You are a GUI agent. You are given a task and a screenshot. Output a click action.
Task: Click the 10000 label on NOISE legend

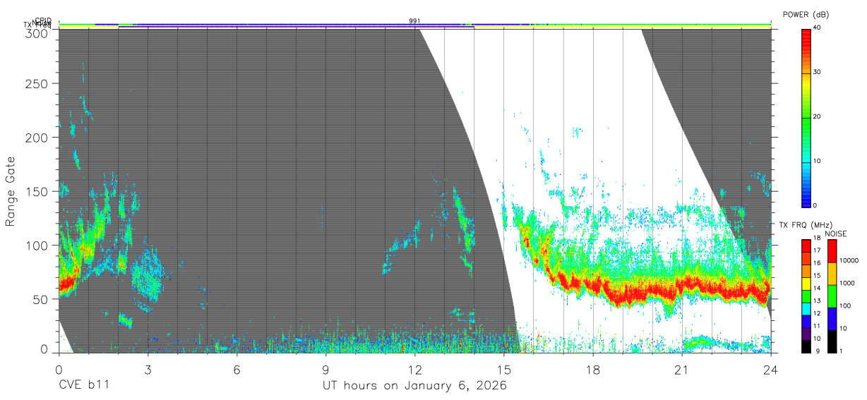click(849, 260)
